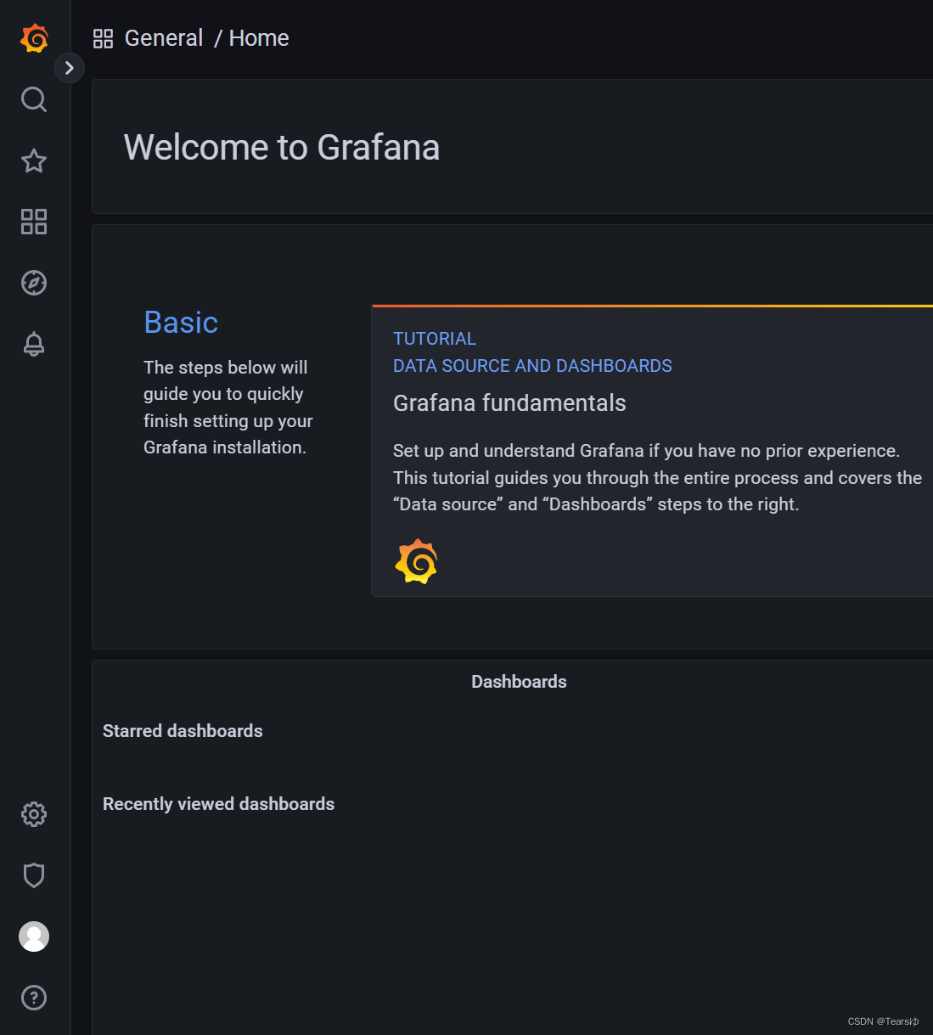
Task: Click the dashboard grid icon beside General
Action: click(103, 38)
